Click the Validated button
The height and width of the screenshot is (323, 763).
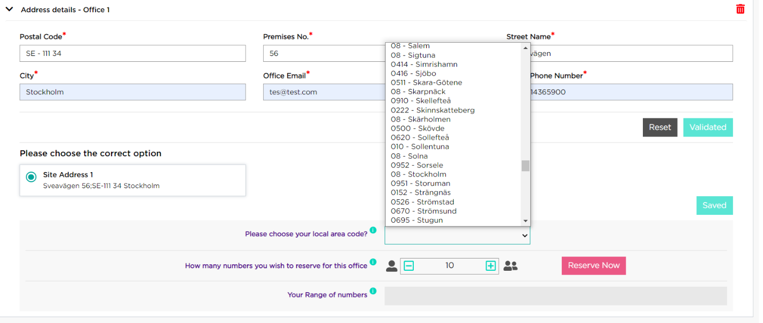(707, 127)
